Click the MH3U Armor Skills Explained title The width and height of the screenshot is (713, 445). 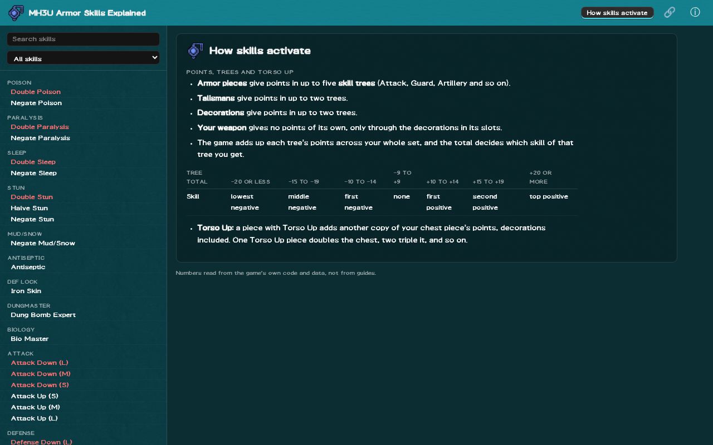click(x=87, y=13)
